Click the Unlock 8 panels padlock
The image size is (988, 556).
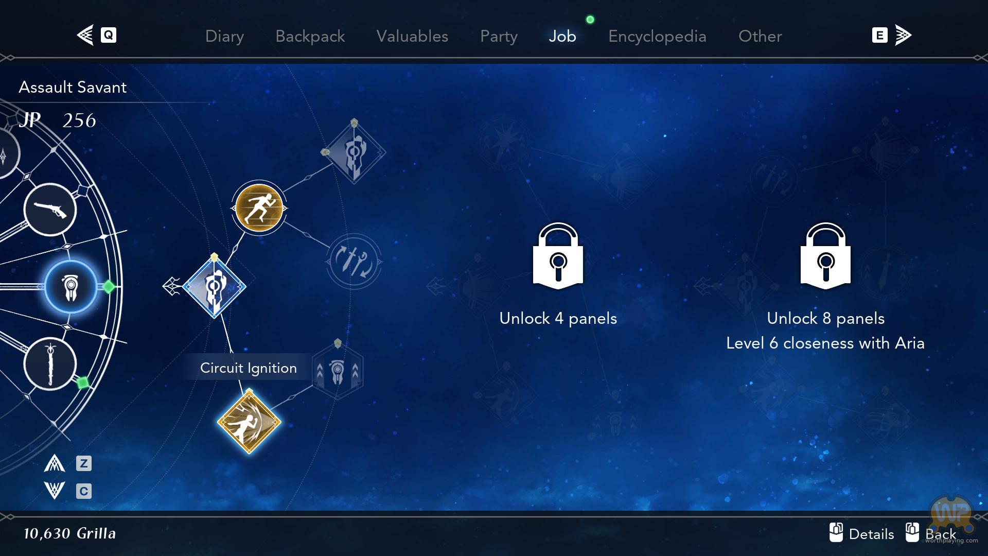pyautogui.click(x=825, y=256)
